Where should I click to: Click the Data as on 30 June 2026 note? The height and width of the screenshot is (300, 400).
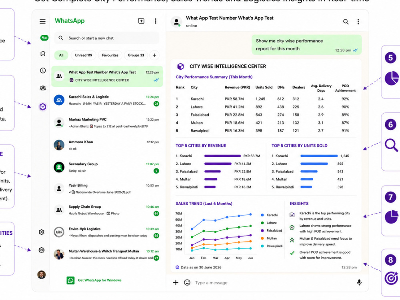[198, 267]
